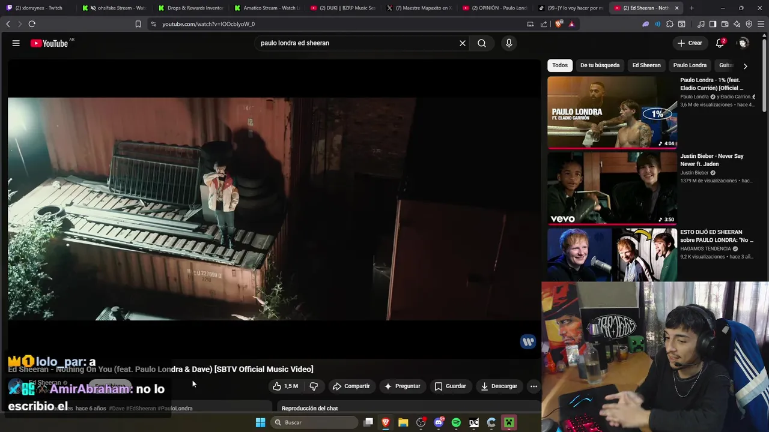This screenshot has width=769, height=432.
Task: Open the browser extensions puzzle icon
Action: point(670,24)
